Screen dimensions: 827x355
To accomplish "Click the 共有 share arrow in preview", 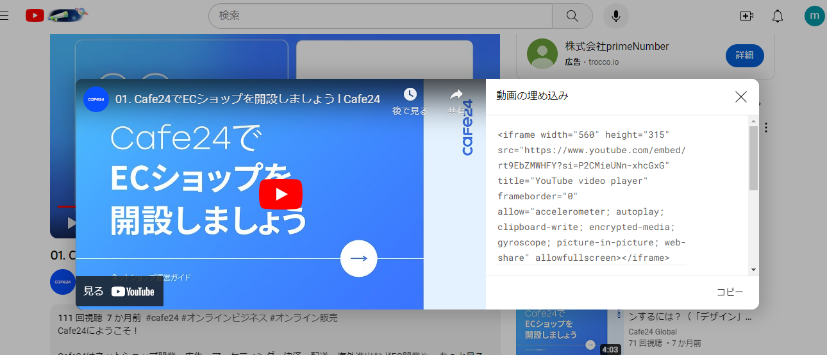I will [x=456, y=95].
